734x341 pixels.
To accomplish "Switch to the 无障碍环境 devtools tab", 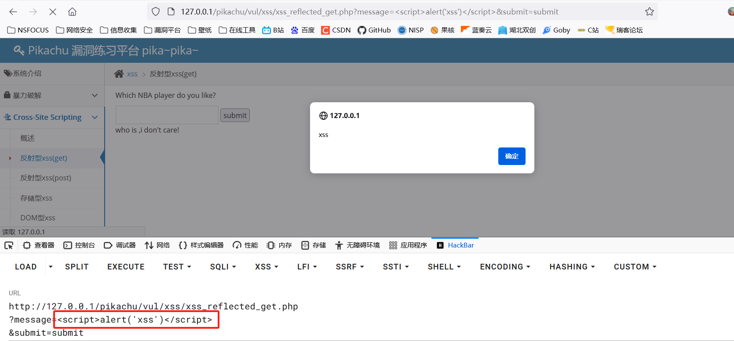I will pos(357,245).
